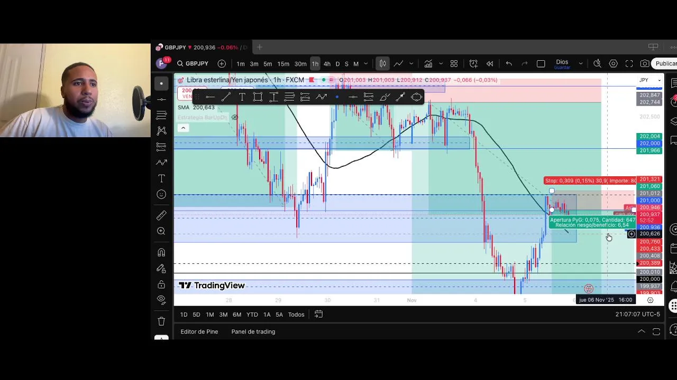Screen dimensions: 677x380
Task: Expand the timeframe dropdown arrow
Action: [x=365, y=64]
